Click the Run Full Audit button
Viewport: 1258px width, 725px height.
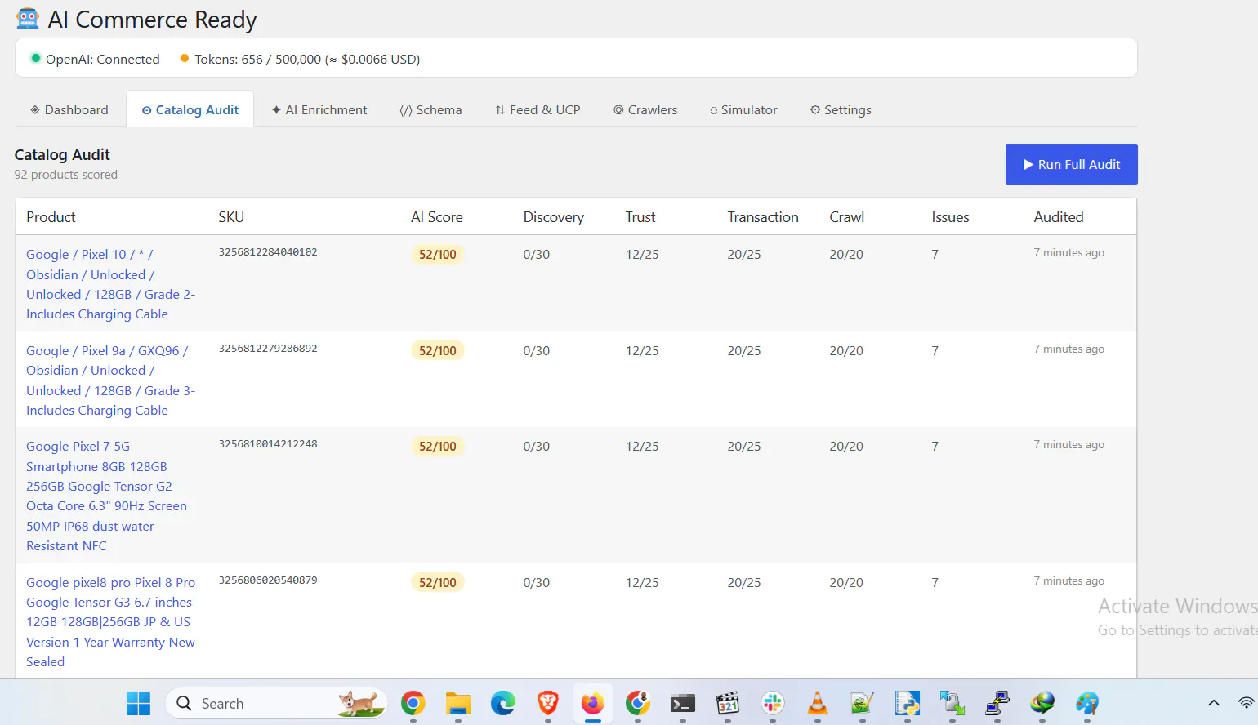[x=1071, y=164]
